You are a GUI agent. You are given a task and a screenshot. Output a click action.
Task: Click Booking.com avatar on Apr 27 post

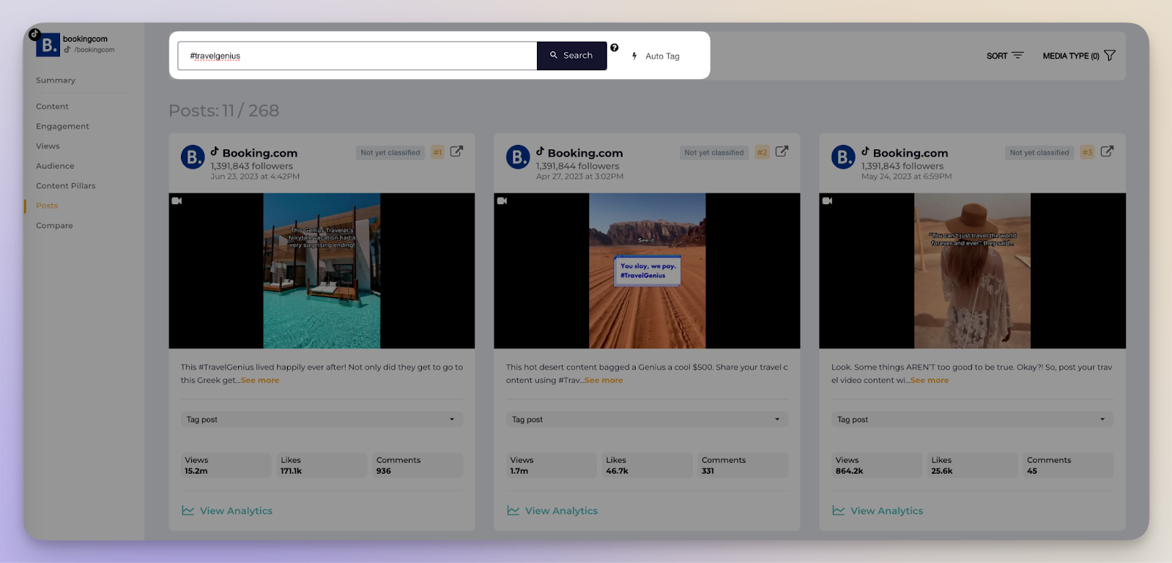pyautogui.click(x=518, y=157)
